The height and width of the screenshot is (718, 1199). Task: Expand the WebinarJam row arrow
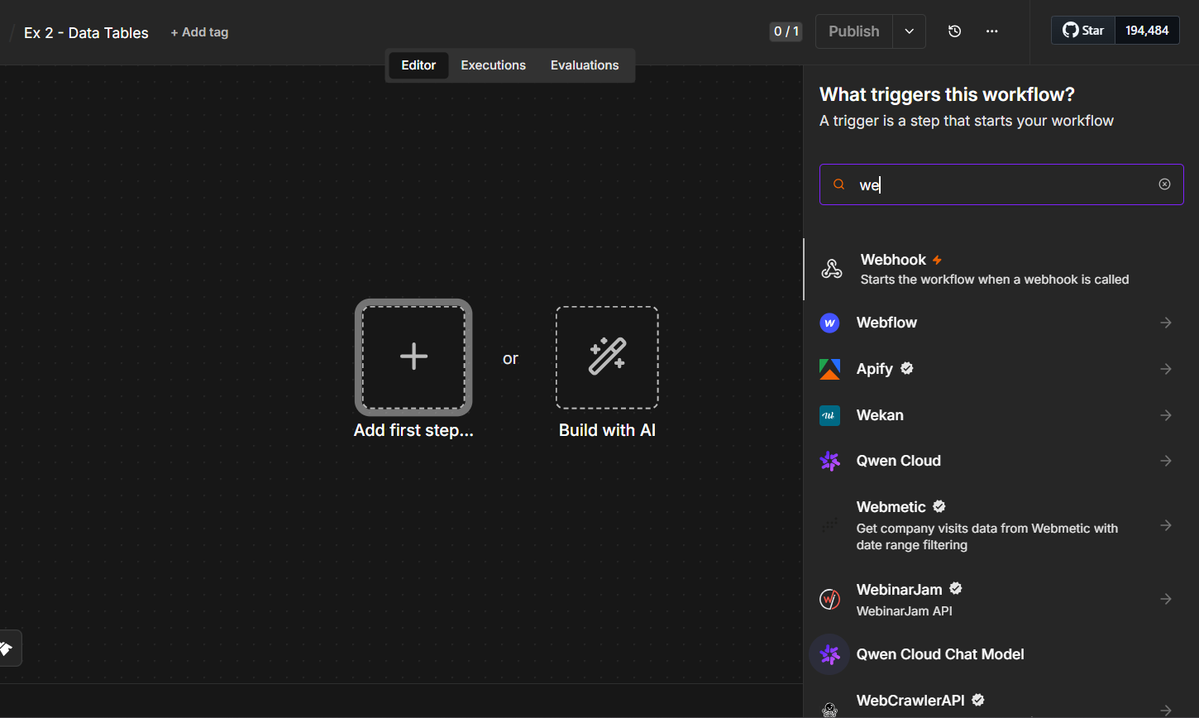pos(1166,599)
